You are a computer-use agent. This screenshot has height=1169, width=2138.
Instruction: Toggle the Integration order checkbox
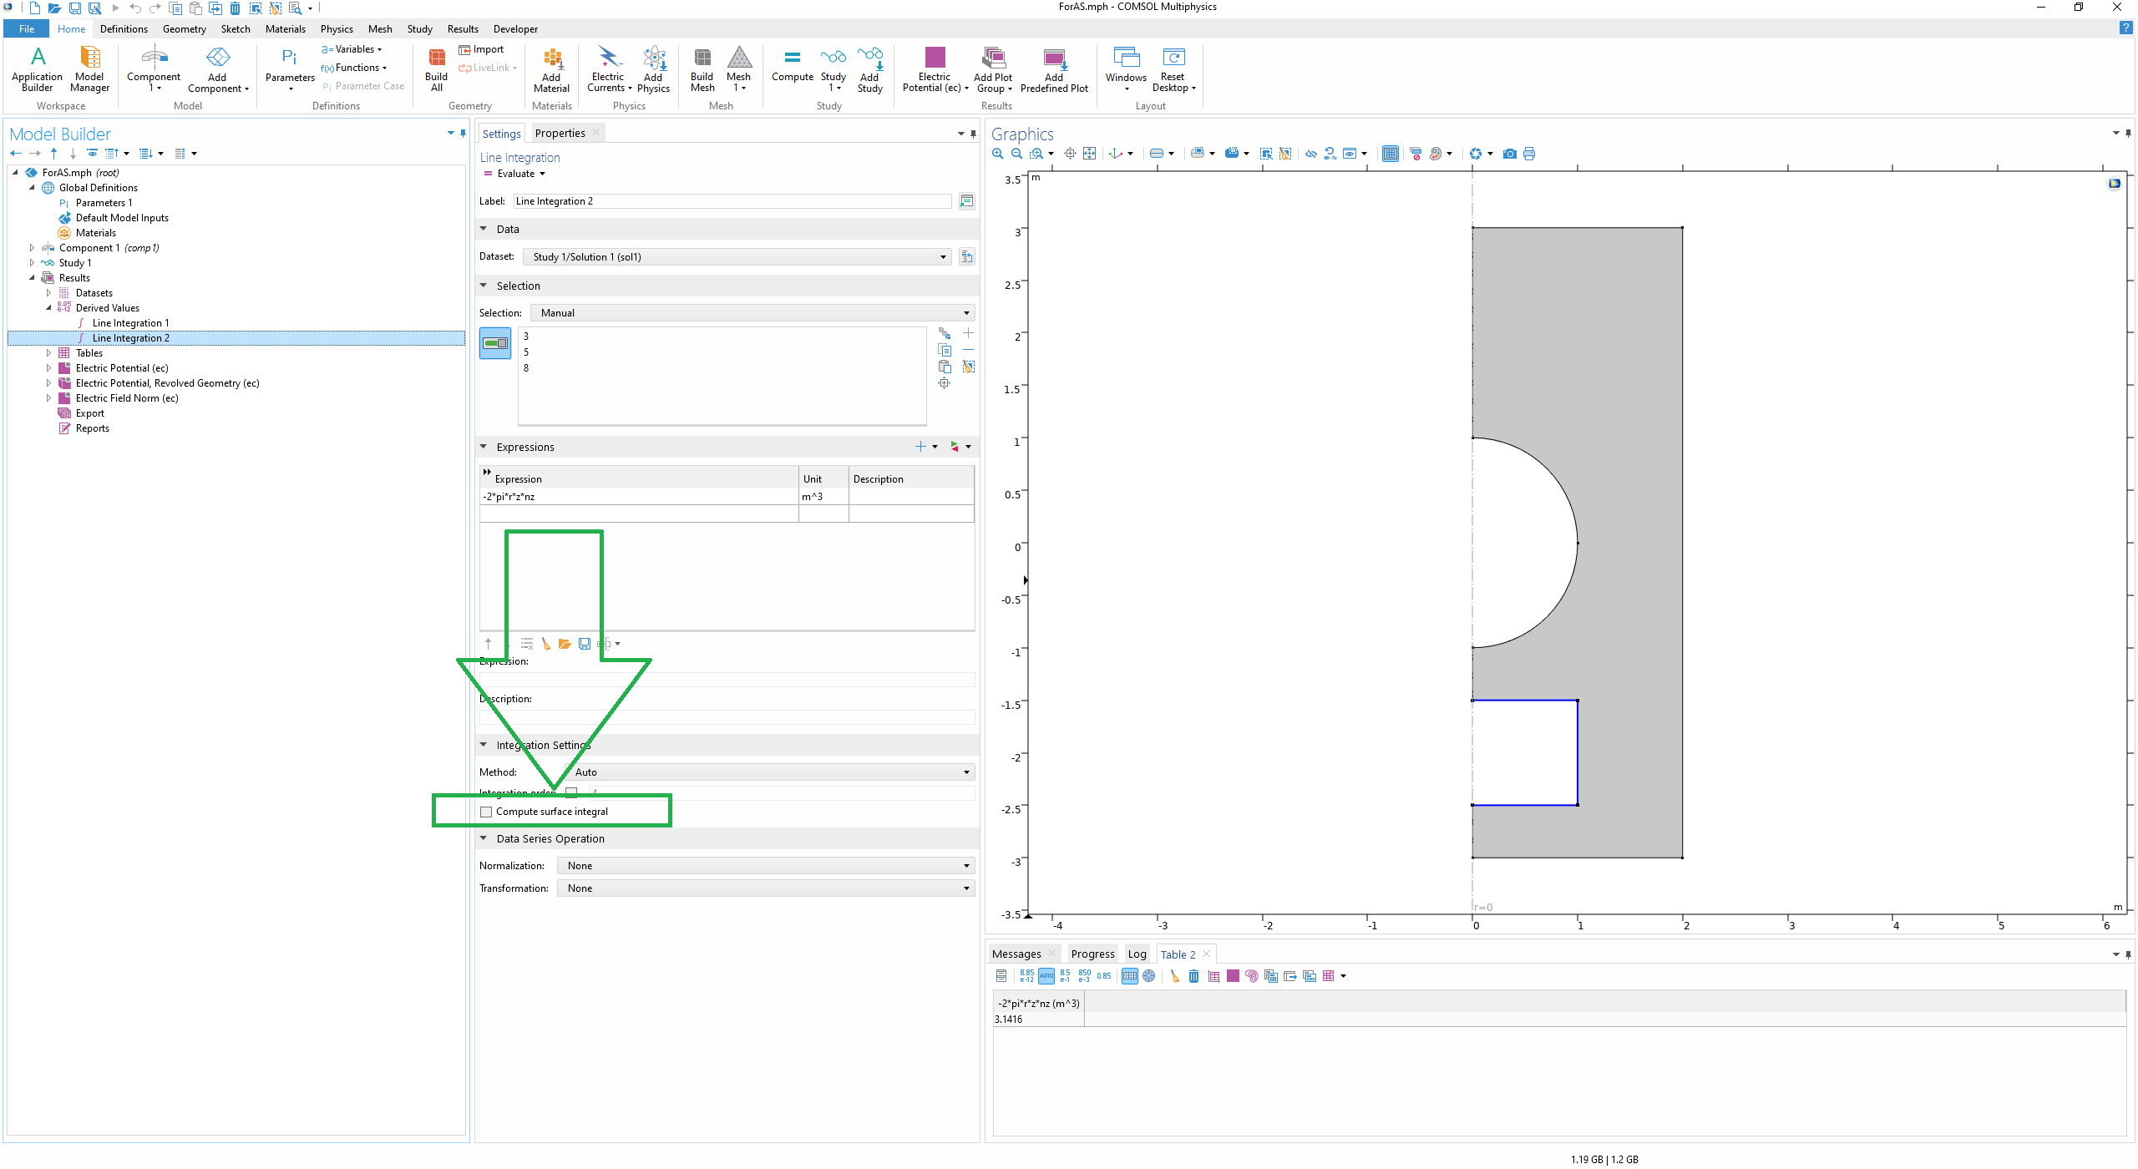(x=571, y=792)
